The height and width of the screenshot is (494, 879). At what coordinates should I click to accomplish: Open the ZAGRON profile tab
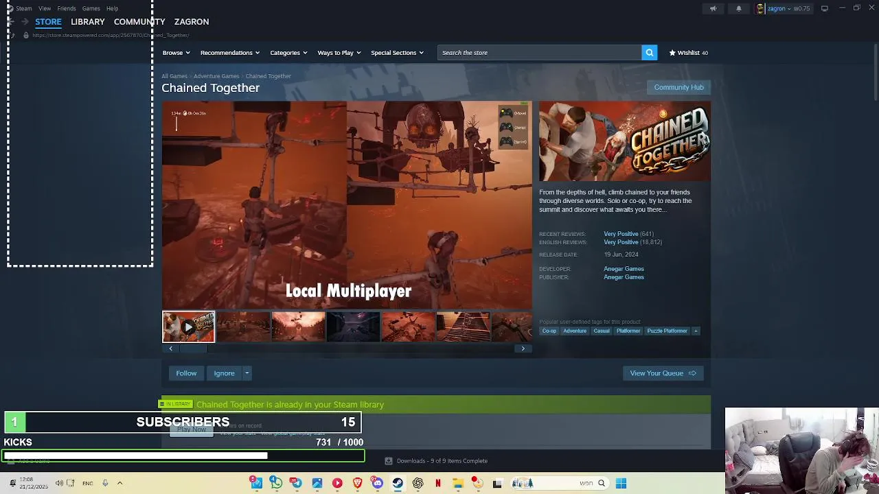(x=192, y=22)
